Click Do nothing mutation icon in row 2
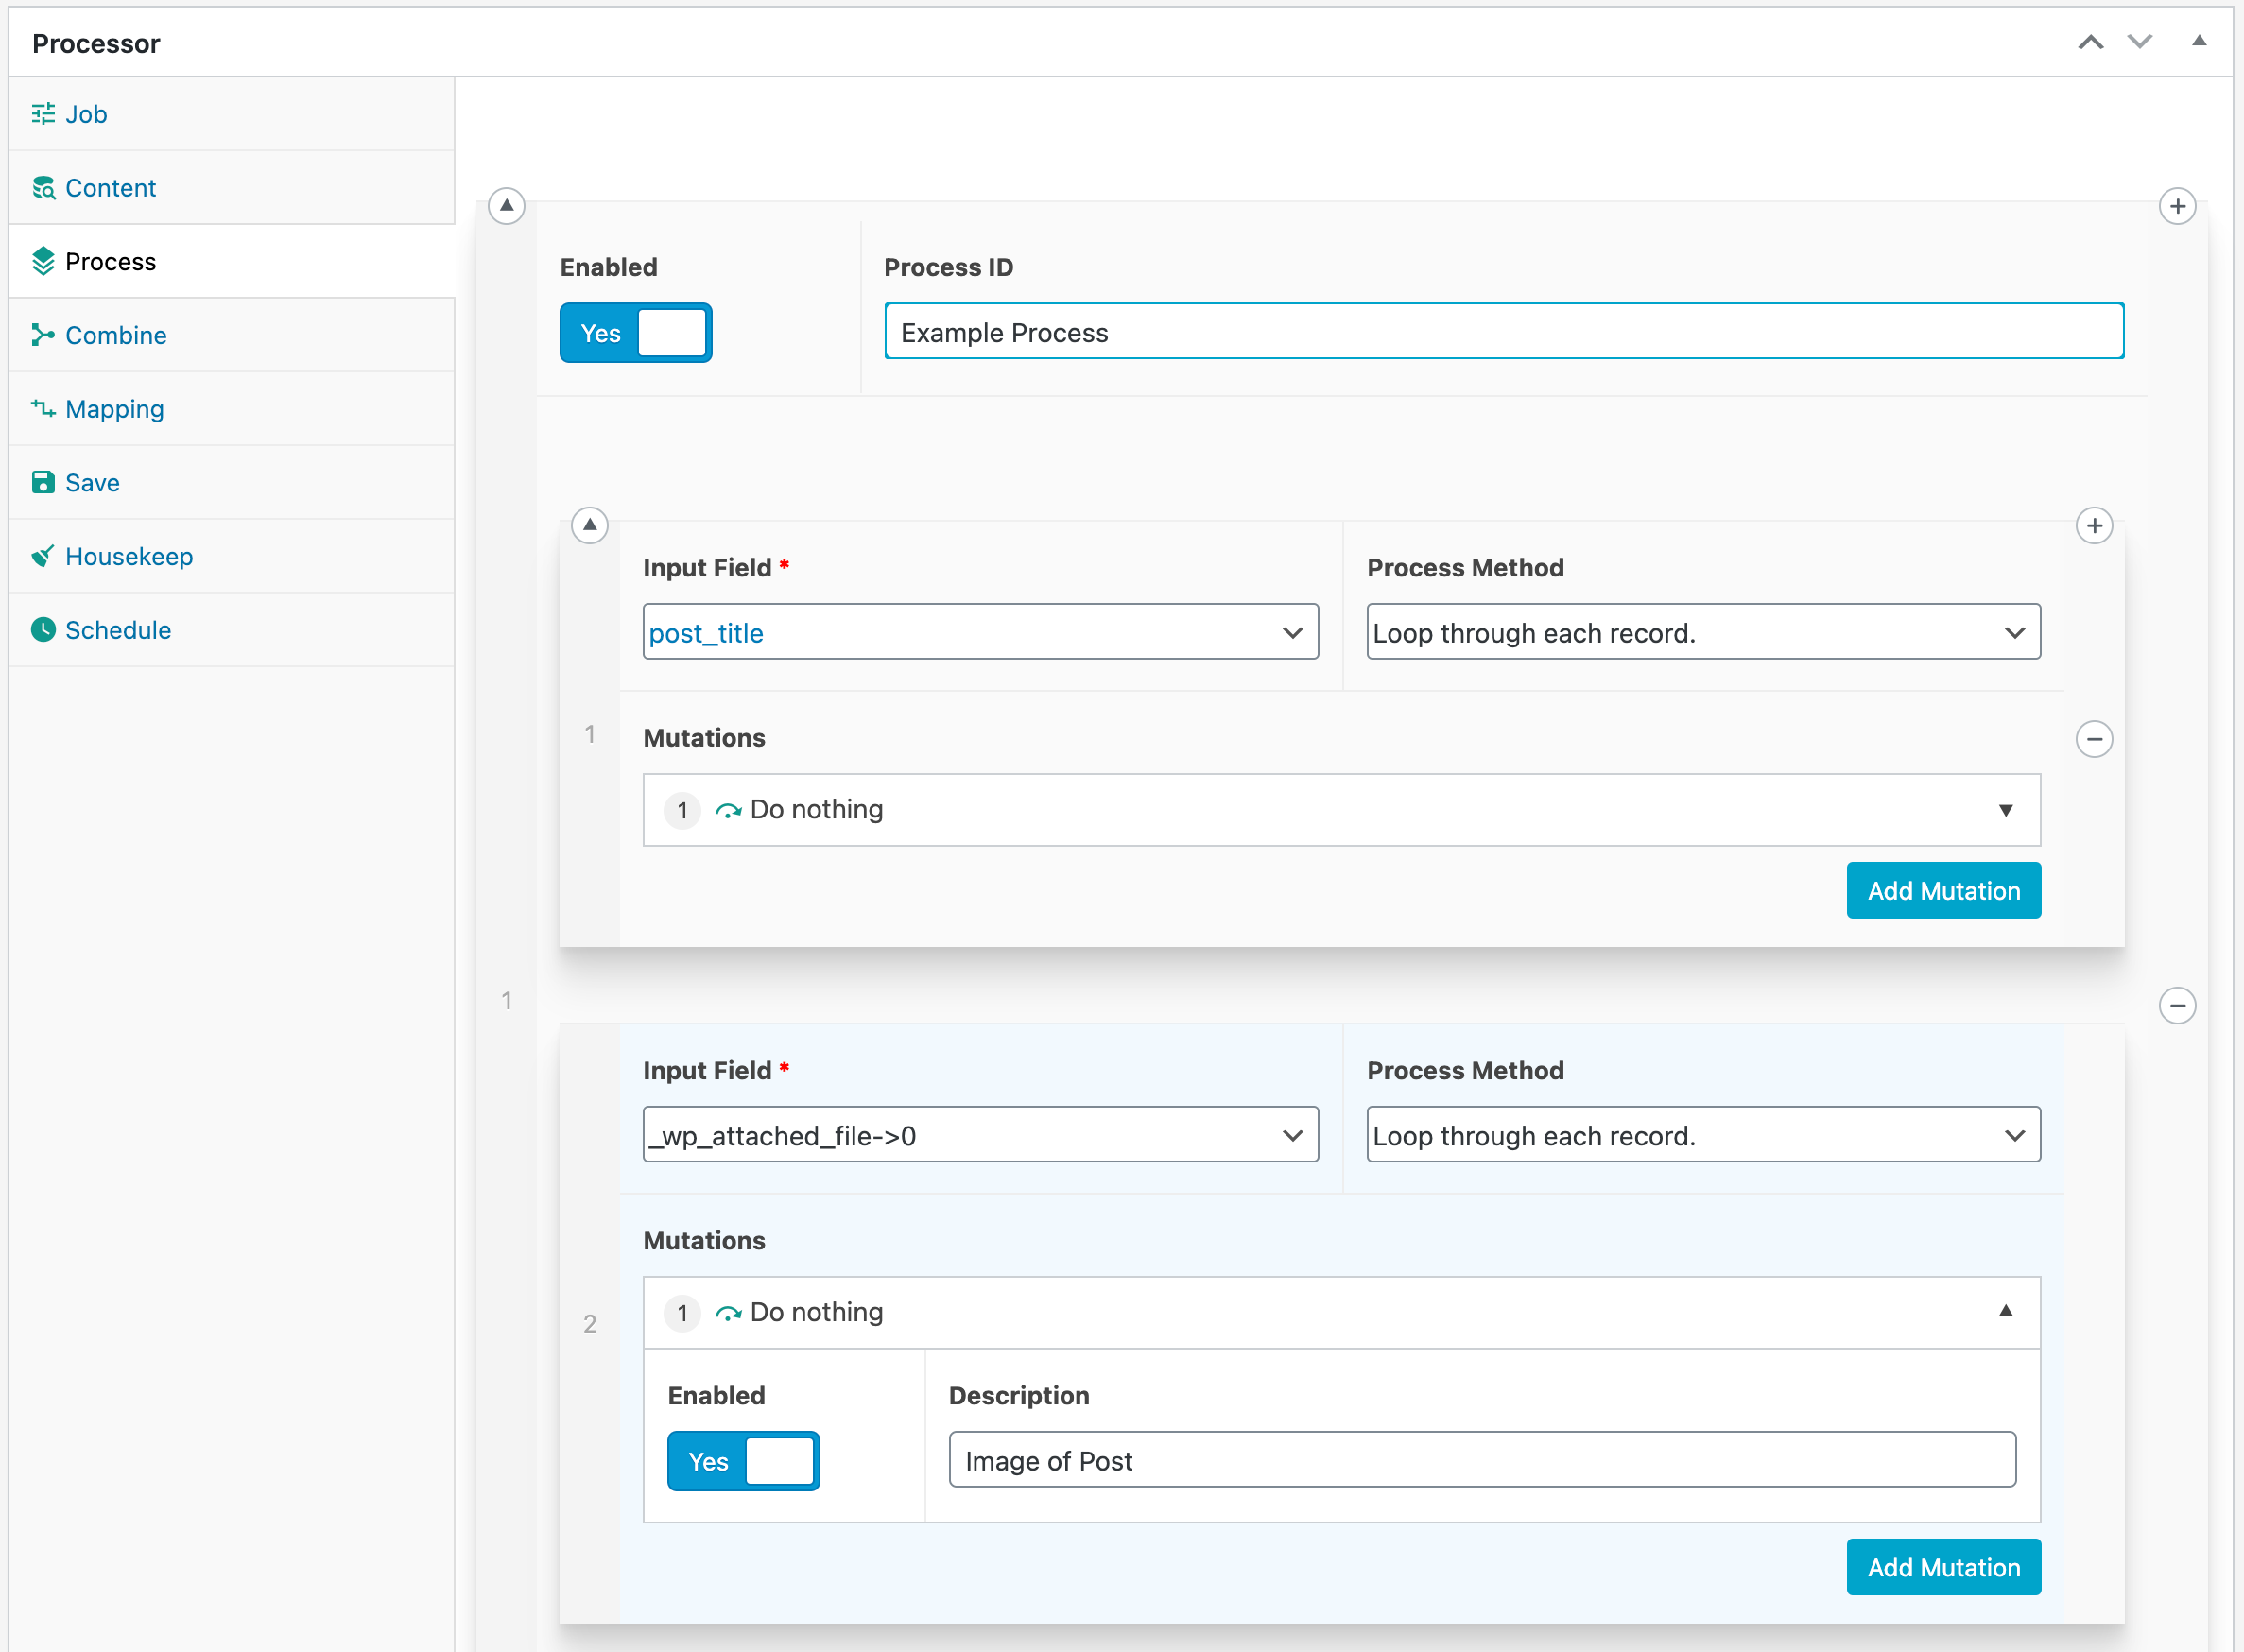This screenshot has width=2244, height=1652. point(728,1313)
